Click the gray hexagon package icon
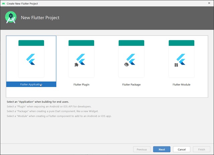Viewport: 214px width, 155px height. (126, 65)
